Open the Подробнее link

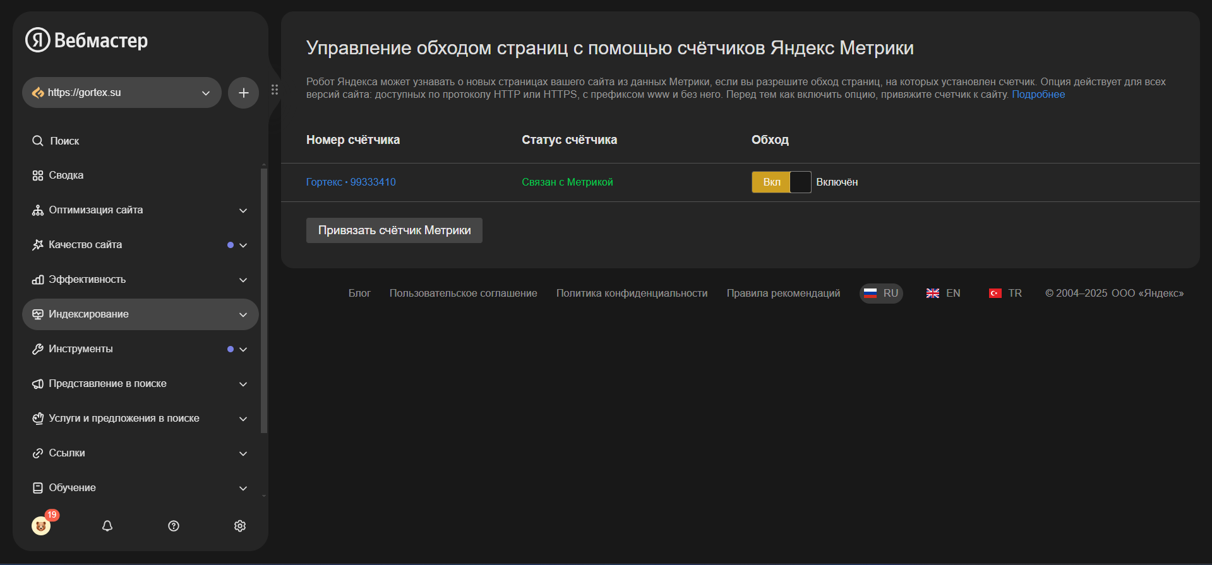click(x=1038, y=95)
